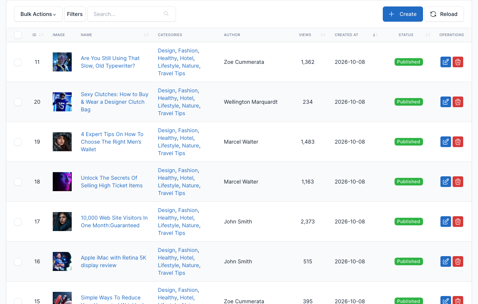Edit the '4 Expert Tips' post
Image resolution: width=478 pixels, height=304 pixels.
point(446,142)
